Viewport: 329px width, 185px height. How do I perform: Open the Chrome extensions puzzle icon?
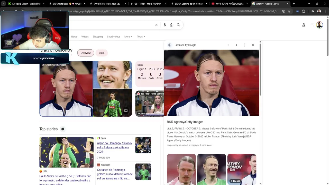pos(304,11)
